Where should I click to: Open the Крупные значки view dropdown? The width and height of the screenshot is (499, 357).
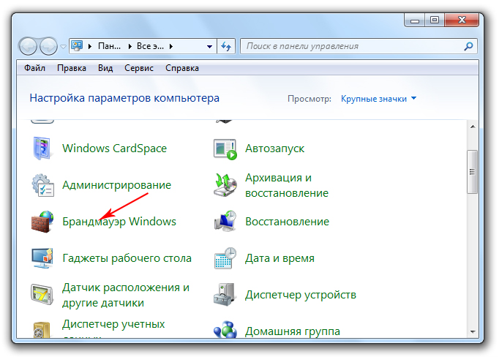point(378,99)
